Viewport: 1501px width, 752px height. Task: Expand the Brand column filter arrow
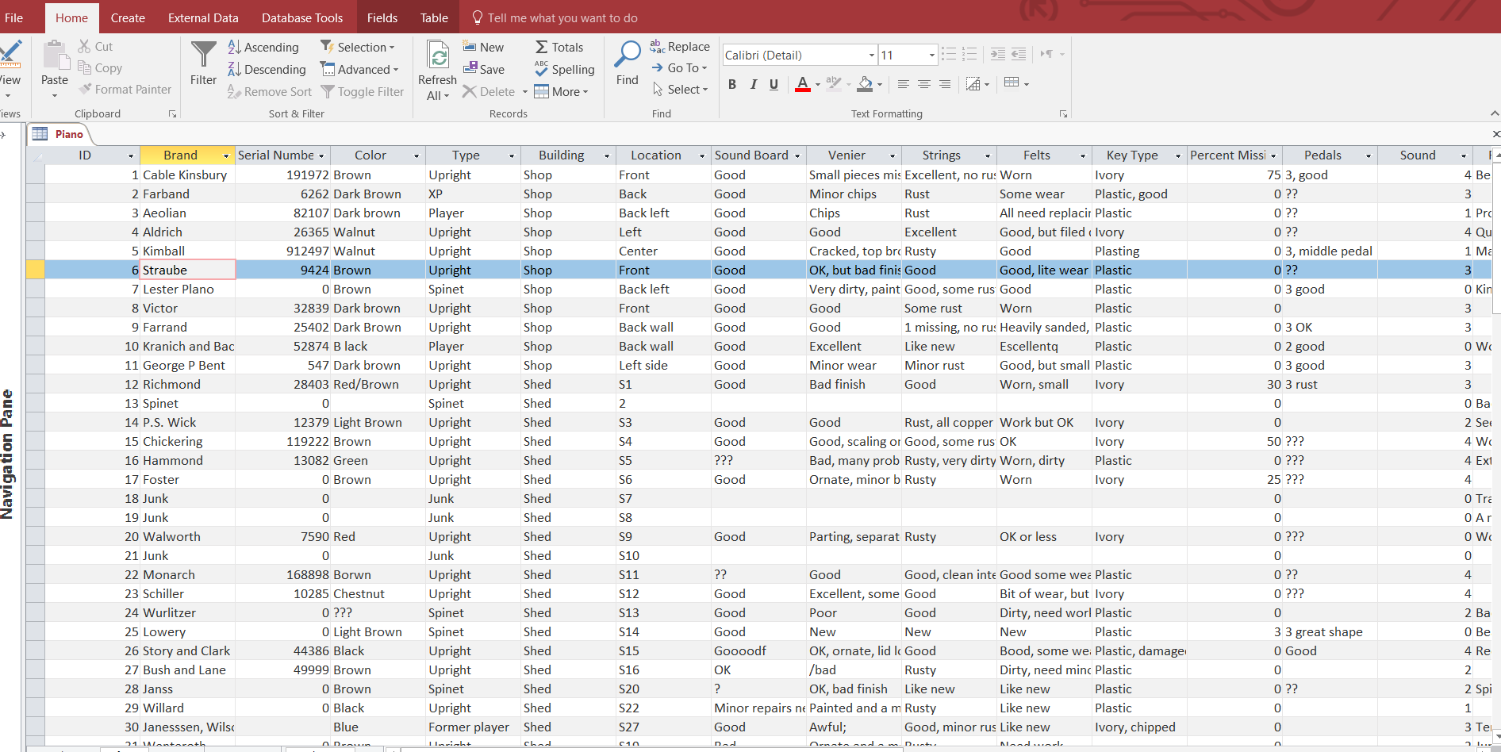pos(226,155)
